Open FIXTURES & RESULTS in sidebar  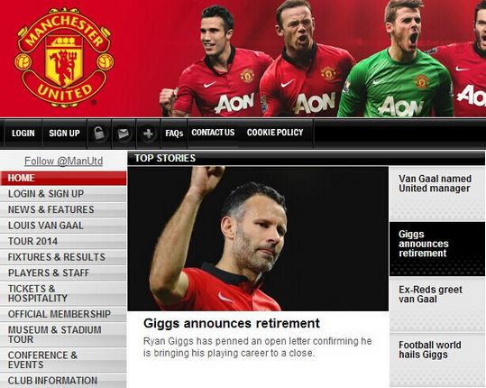coord(63,257)
